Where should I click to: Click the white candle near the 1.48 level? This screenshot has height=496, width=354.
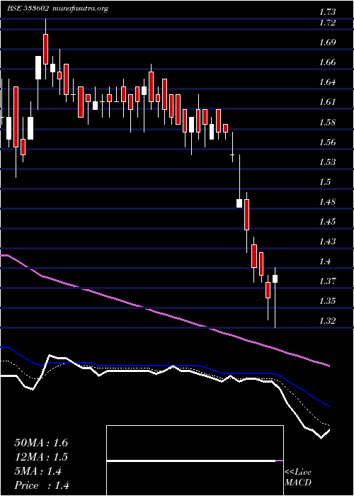[239, 203]
